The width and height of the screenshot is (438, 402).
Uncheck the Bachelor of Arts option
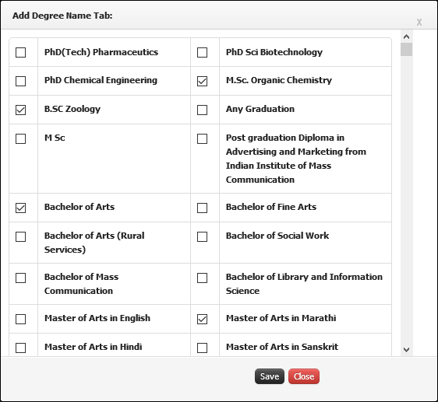(x=21, y=208)
